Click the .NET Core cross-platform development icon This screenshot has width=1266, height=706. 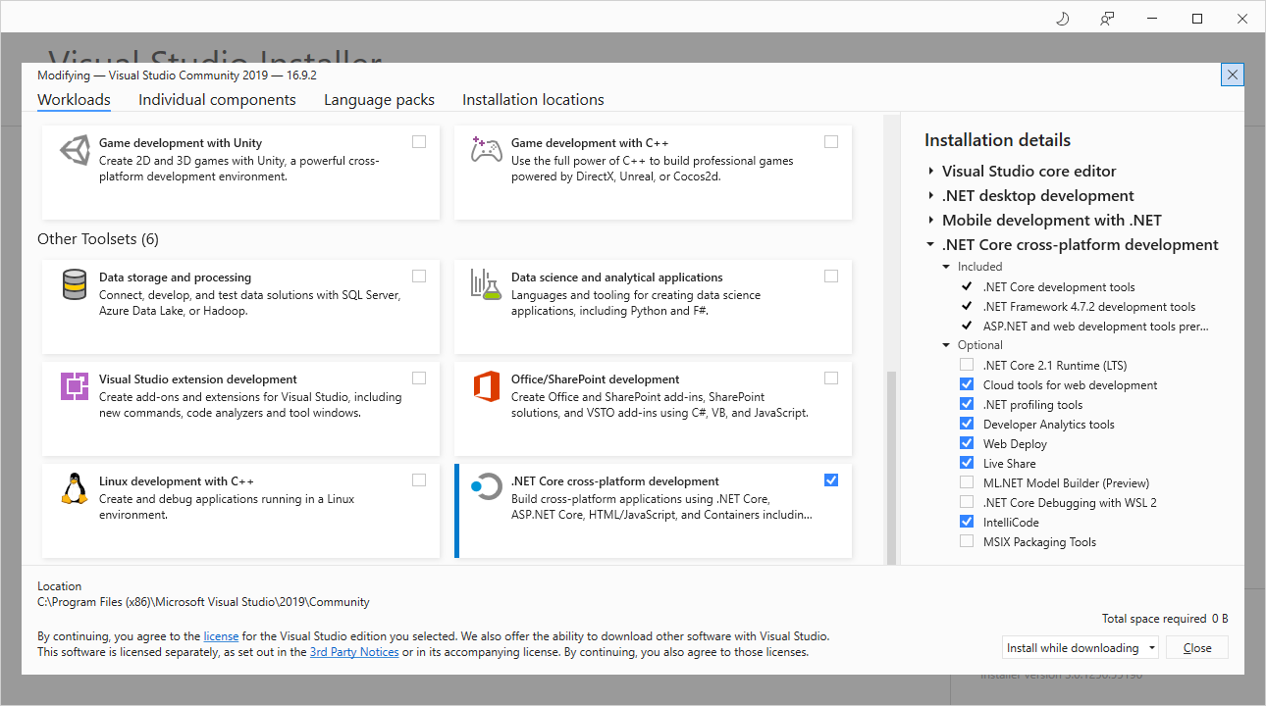(487, 486)
